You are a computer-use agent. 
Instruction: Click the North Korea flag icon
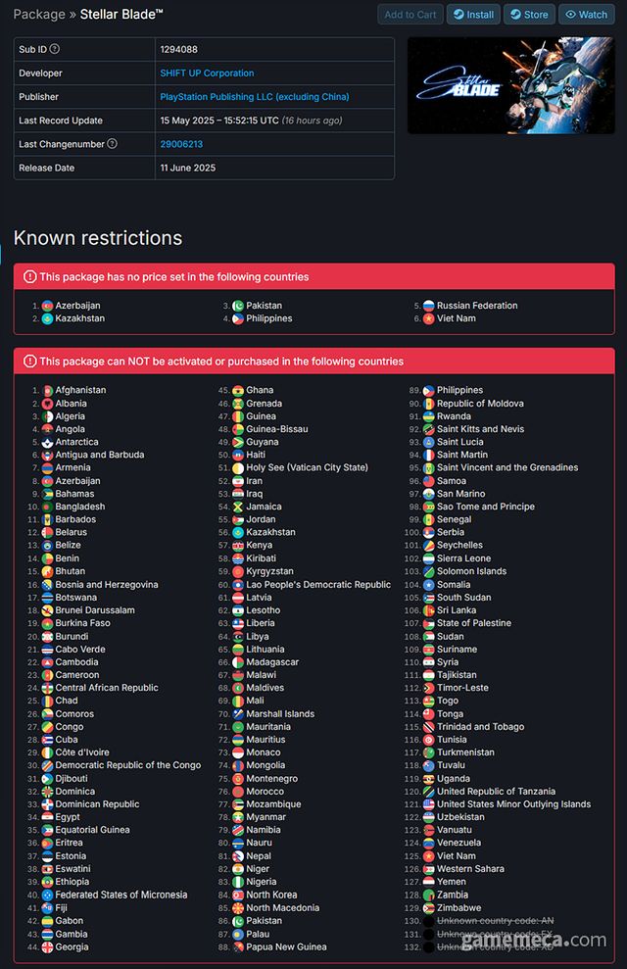coord(238,895)
